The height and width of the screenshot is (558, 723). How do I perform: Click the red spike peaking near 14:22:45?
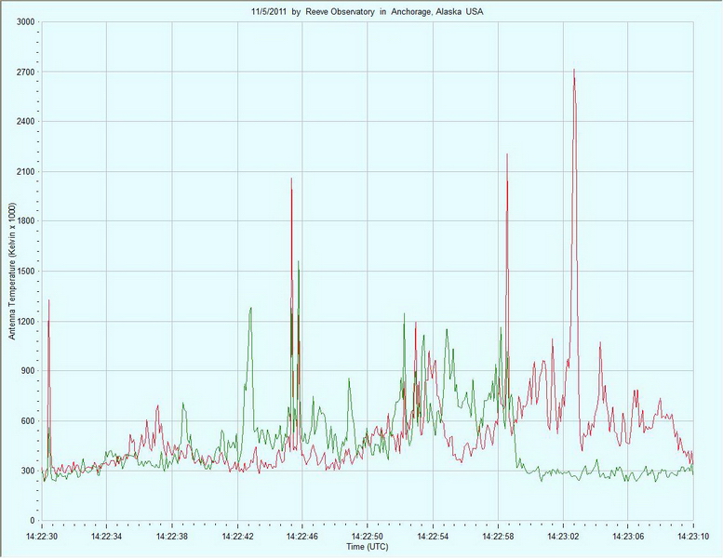[x=291, y=180]
